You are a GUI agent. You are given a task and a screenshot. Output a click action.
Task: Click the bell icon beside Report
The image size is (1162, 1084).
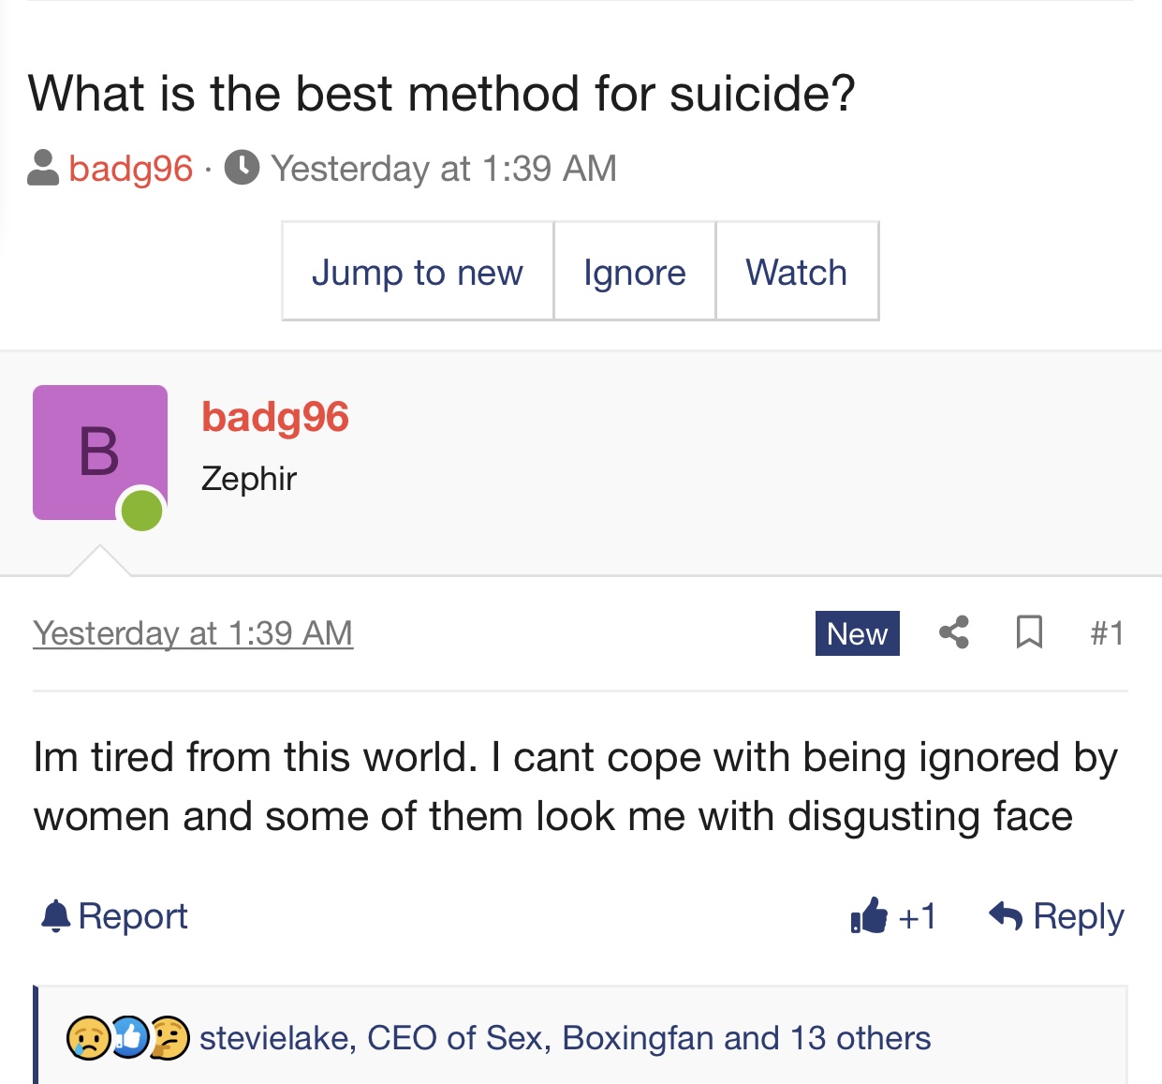(56, 915)
